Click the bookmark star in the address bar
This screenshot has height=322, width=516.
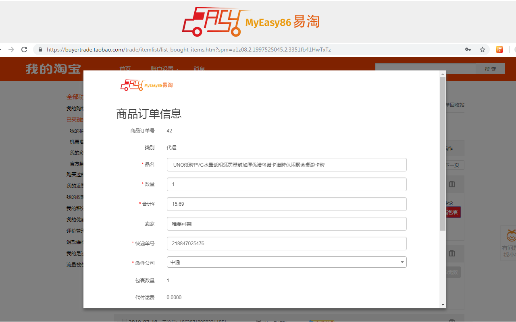coord(483,49)
